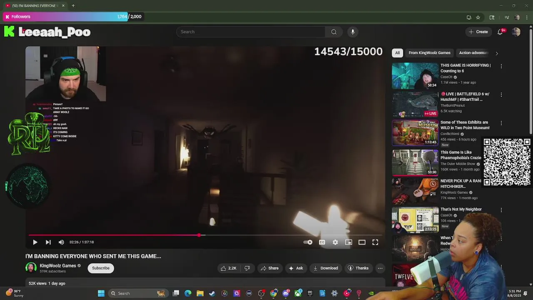Viewport: 533px width, 300px height.
Task: Add hitchhiker video to Watch Later
Action: click(x=433, y=184)
